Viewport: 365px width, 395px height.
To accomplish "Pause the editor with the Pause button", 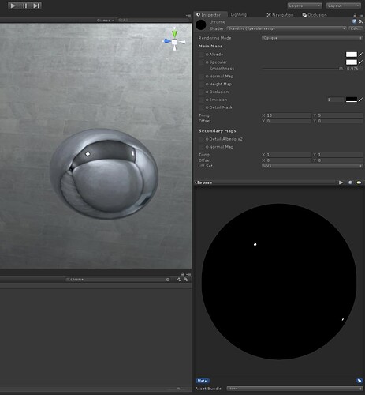I will pyautogui.click(x=24, y=6).
